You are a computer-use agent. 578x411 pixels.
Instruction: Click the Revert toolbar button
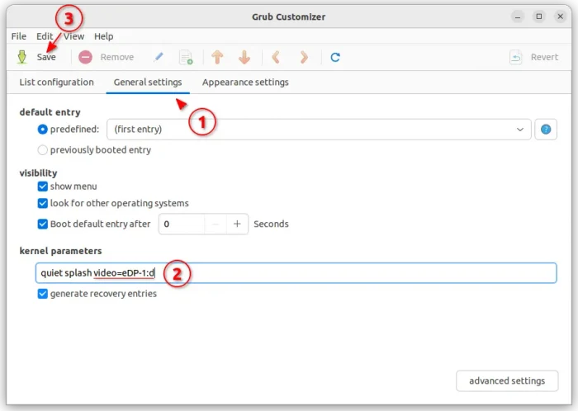pyautogui.click(x=534, y=57)
